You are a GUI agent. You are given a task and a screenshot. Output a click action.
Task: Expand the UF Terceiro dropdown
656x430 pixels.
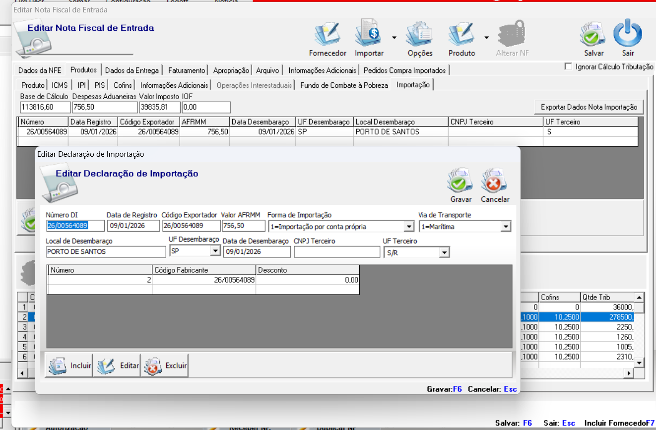tap(444, 253)
